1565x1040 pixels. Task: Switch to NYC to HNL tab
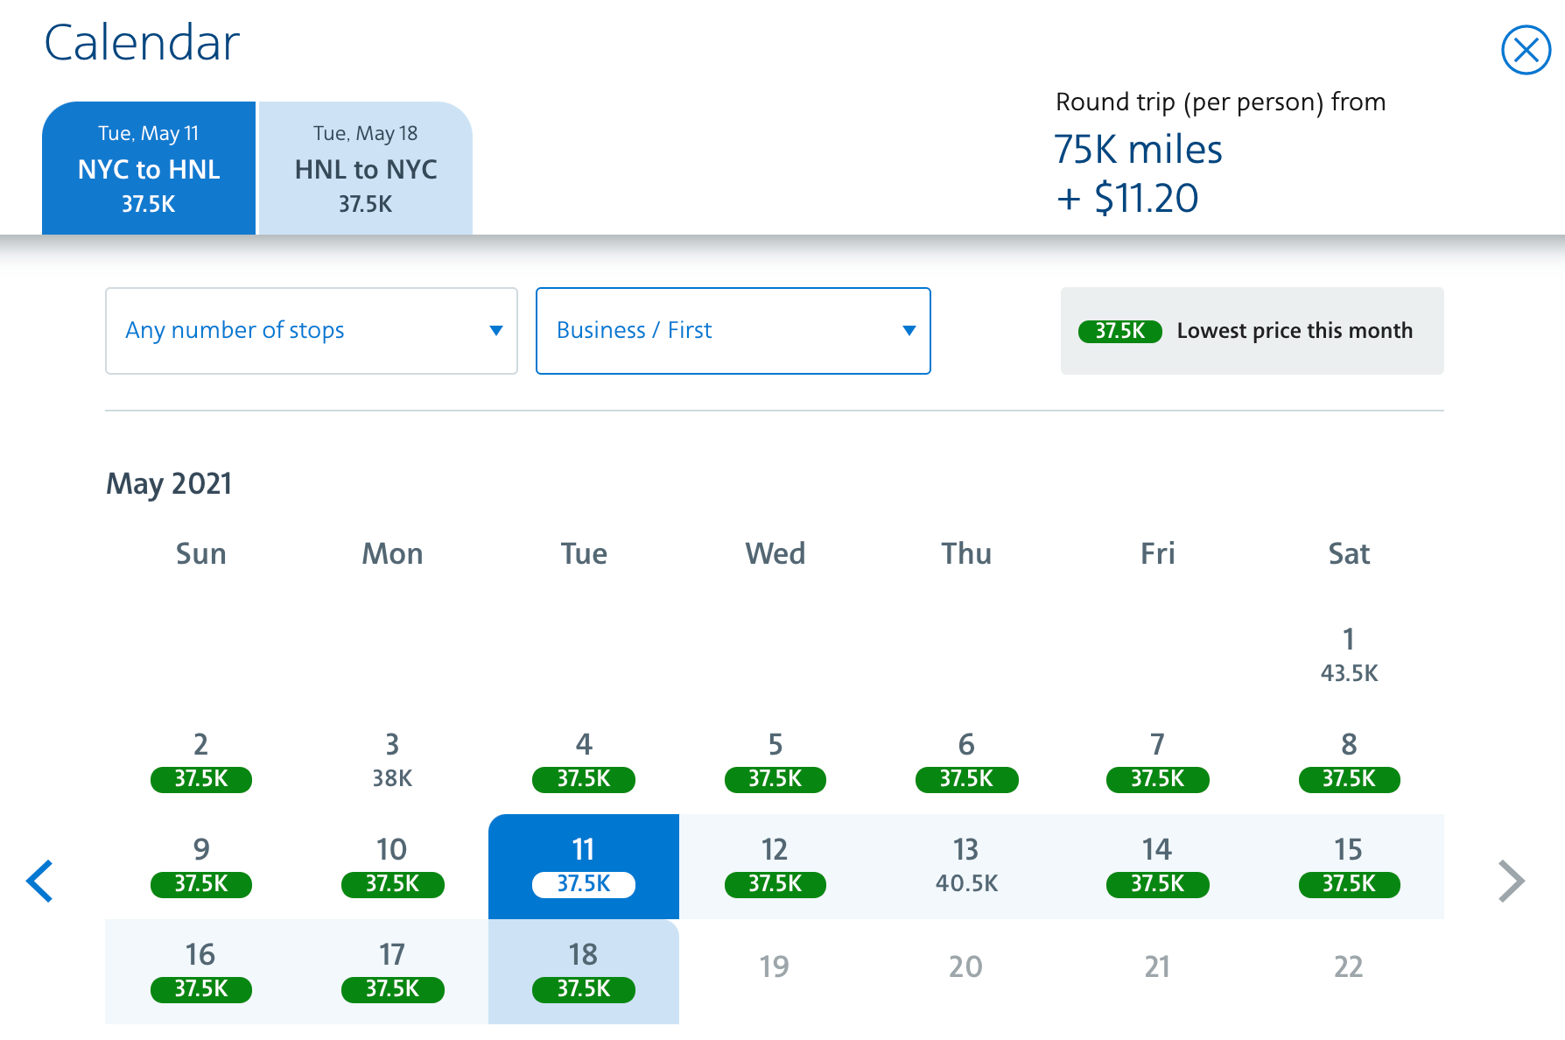click(149, 168)
